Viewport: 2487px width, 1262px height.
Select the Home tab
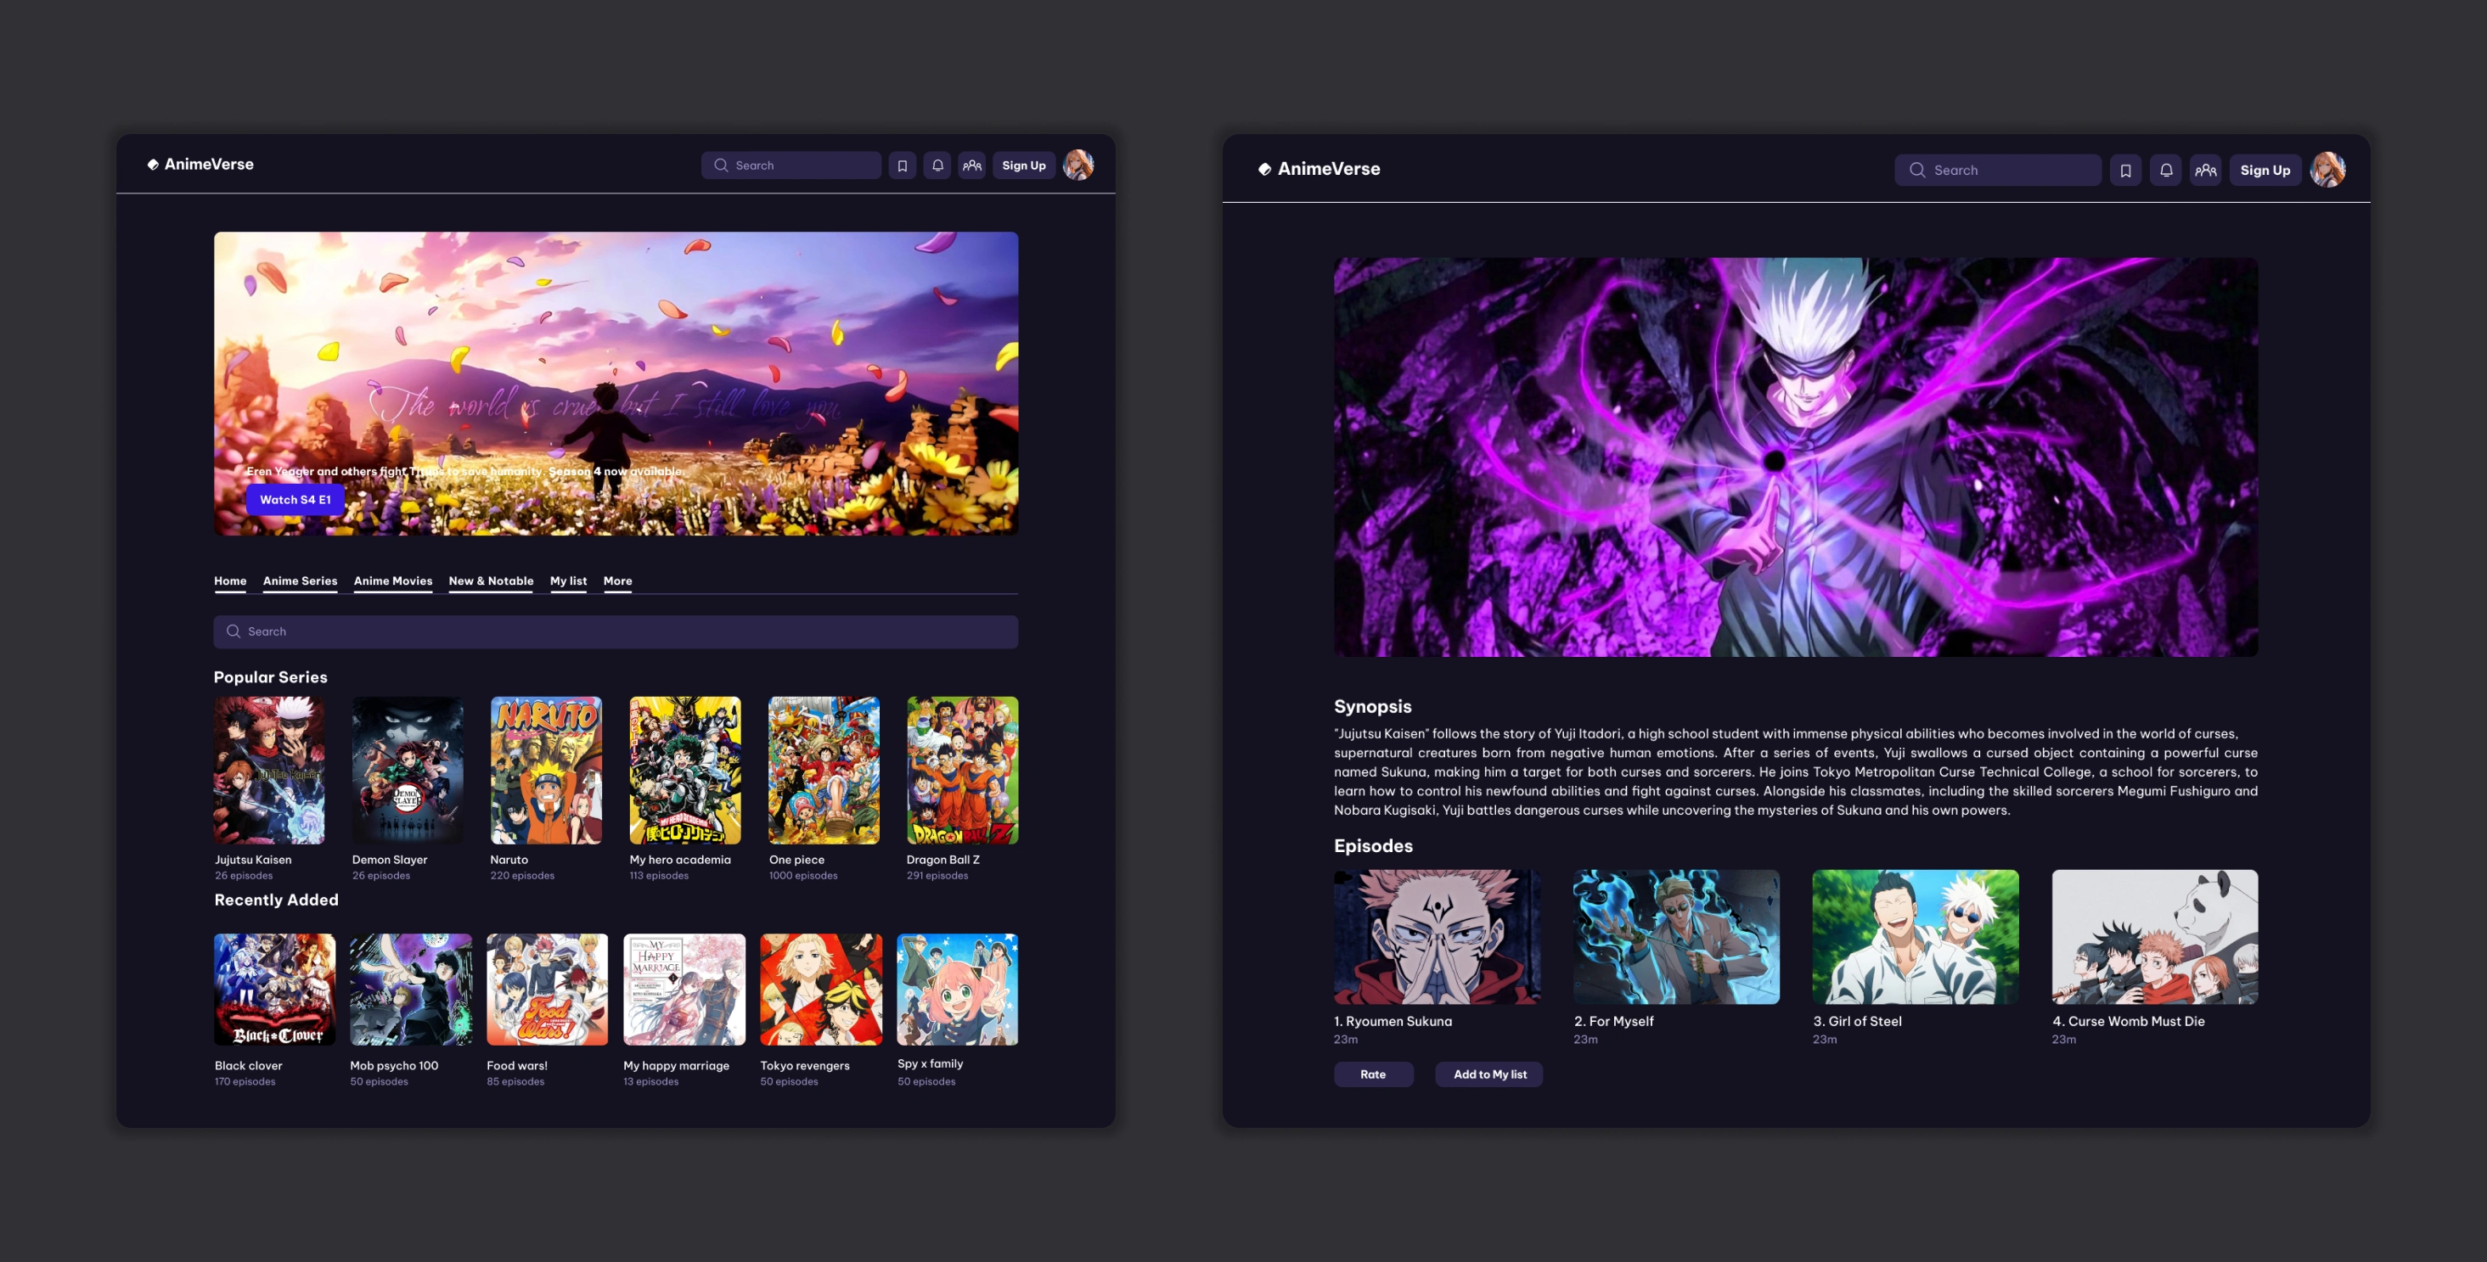pyautogui.click(x=230, y=581)
